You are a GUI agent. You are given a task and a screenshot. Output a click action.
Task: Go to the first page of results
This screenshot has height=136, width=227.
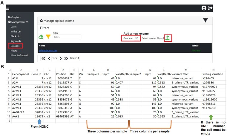[44, 58]
